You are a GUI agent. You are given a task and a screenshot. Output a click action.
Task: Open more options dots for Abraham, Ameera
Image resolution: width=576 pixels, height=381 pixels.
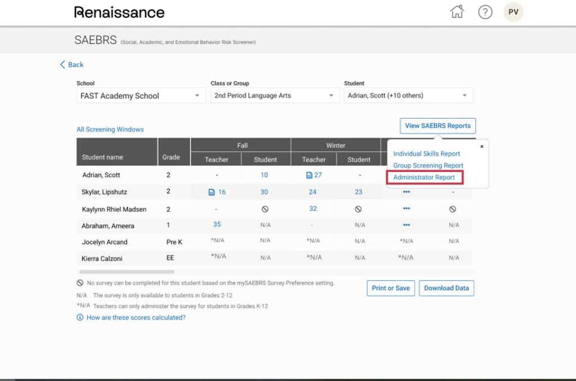click(x=406, y=225)
